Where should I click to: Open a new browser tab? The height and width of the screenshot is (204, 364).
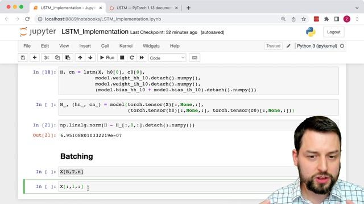[188, 8]
